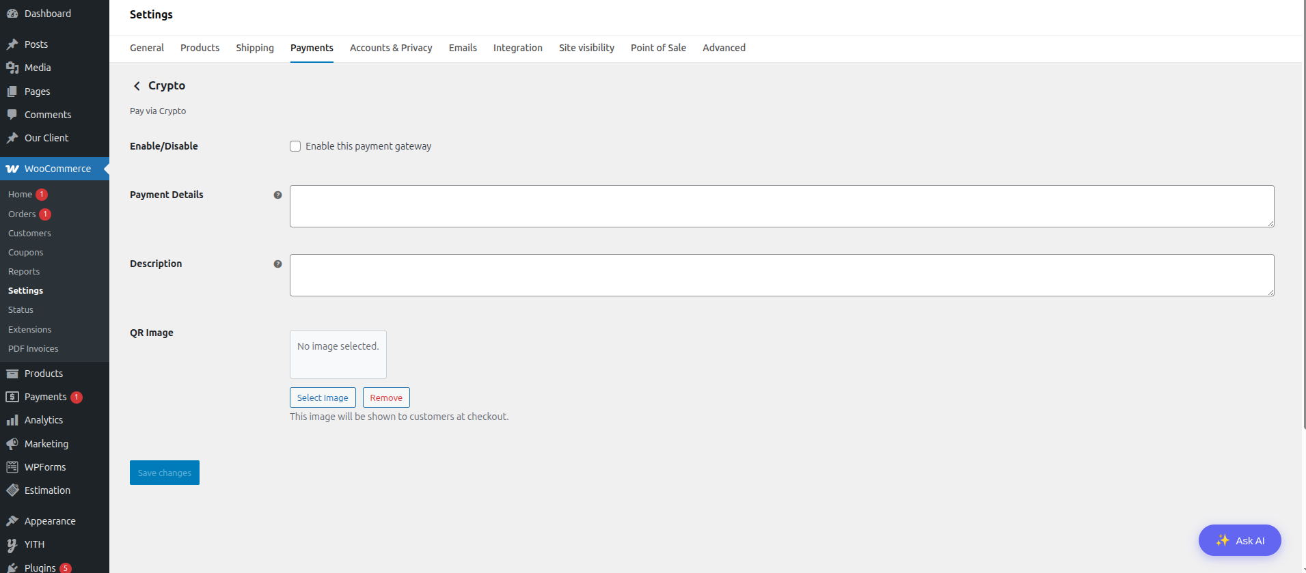Click the Plugins plug icon

[12, 568]
